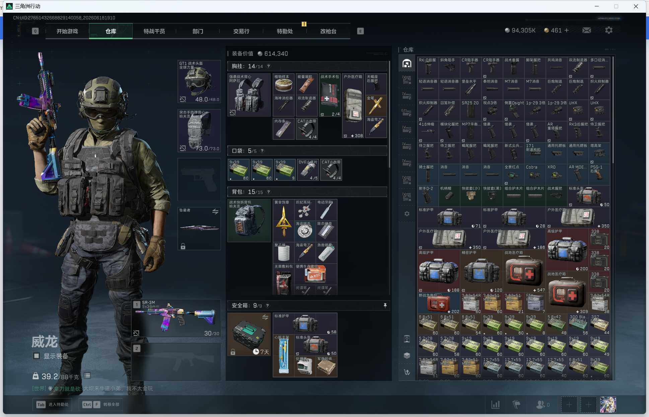The height and width of the screenshot is (417, 649).
Task: Open the 特战干员 tab
Action: point(154,31)
